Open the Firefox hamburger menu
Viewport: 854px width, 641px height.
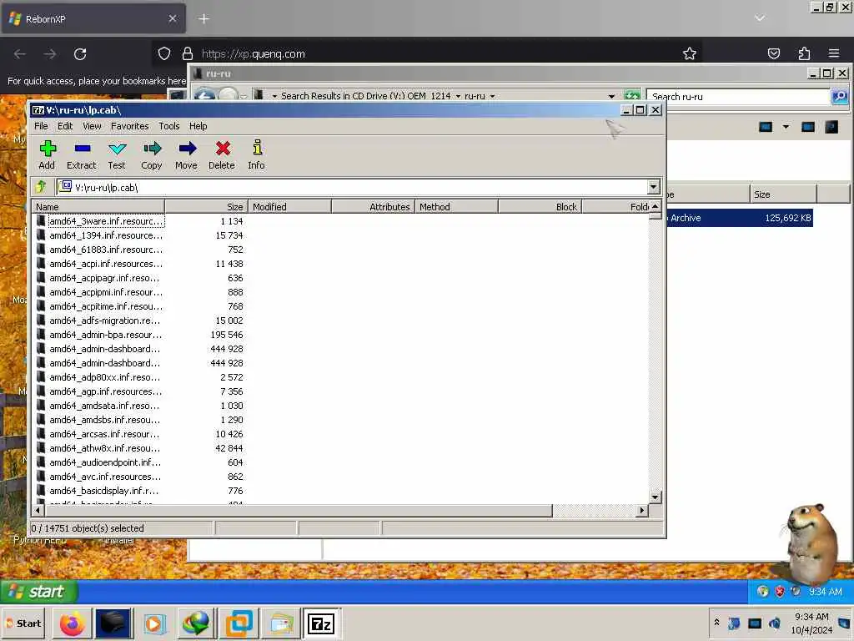834,53
